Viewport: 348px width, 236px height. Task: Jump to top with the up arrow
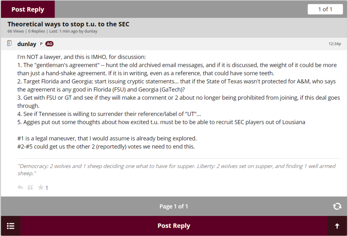tap(337, 226)
